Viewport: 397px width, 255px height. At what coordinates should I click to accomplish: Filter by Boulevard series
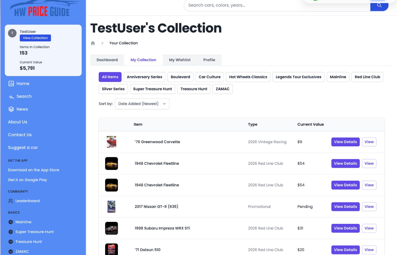[x=180, y=77]
